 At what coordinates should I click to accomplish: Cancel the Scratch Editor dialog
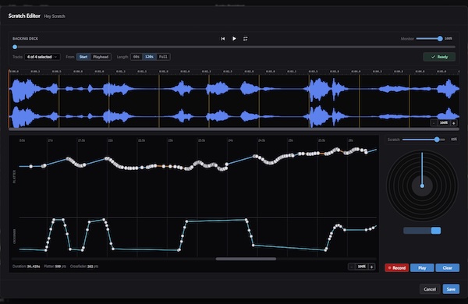click(x=430, y=288)
